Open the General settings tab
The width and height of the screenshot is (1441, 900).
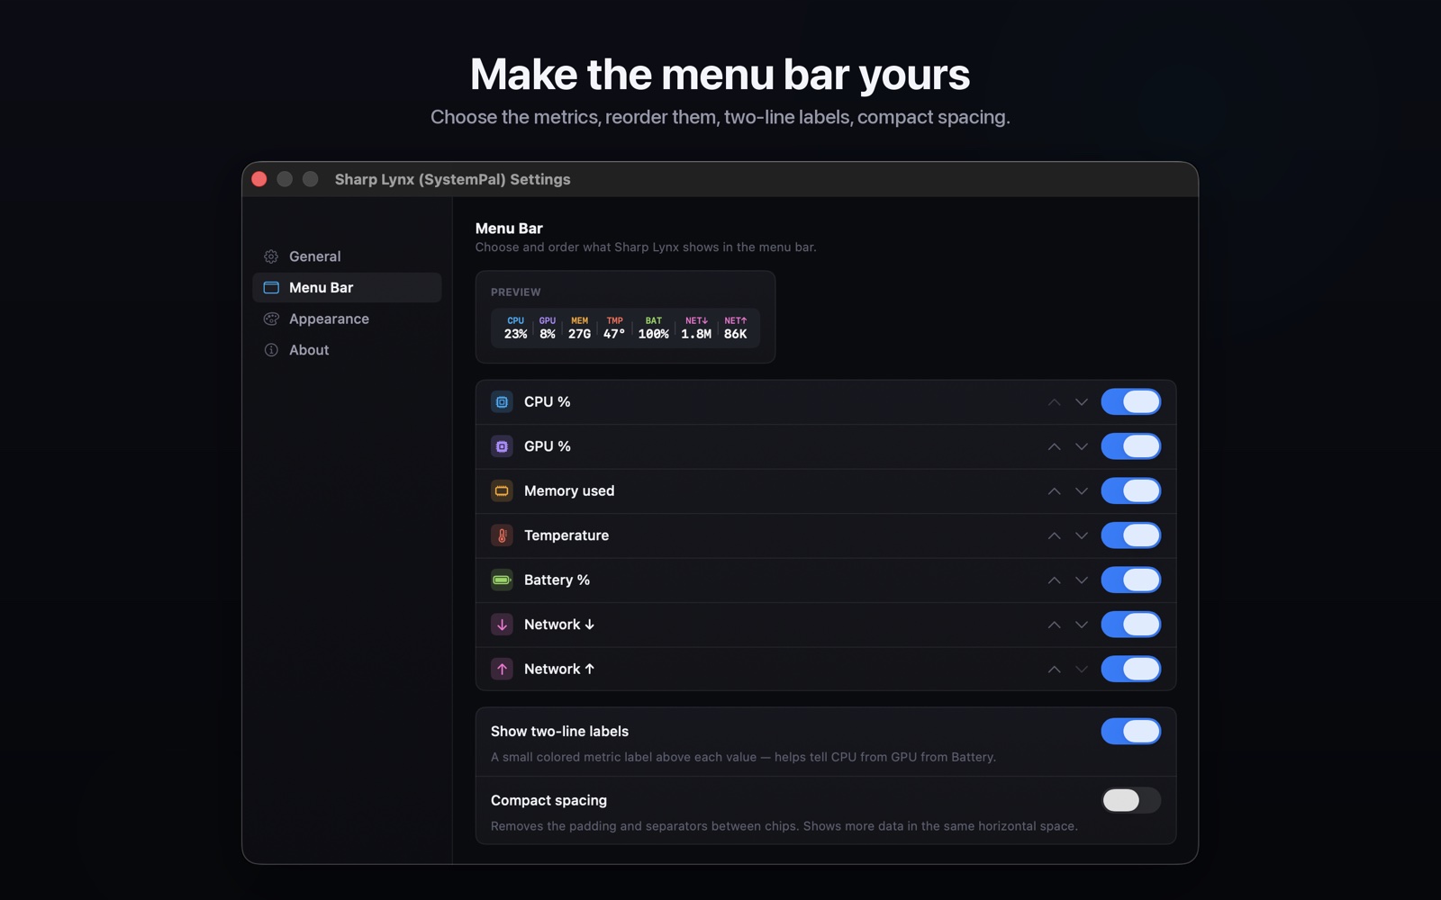[347, 256]
